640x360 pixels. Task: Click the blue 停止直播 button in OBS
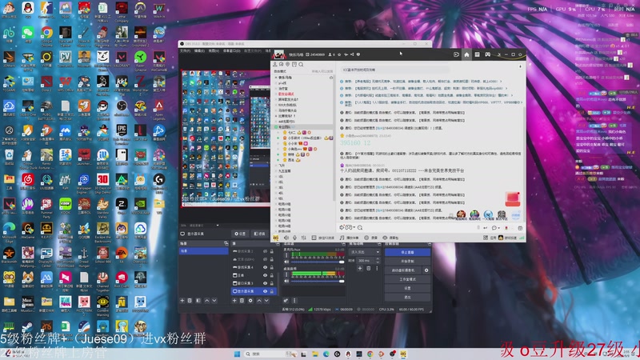coord(407,252)
